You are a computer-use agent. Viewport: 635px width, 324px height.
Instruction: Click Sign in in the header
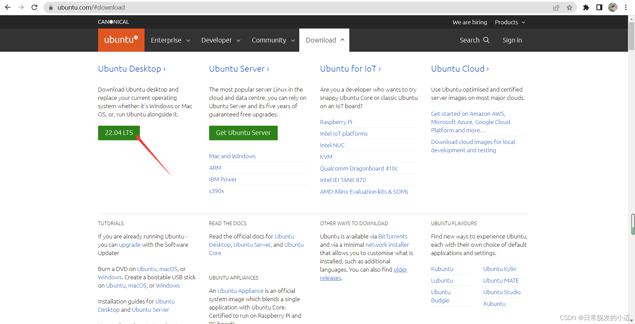point(512,40)
